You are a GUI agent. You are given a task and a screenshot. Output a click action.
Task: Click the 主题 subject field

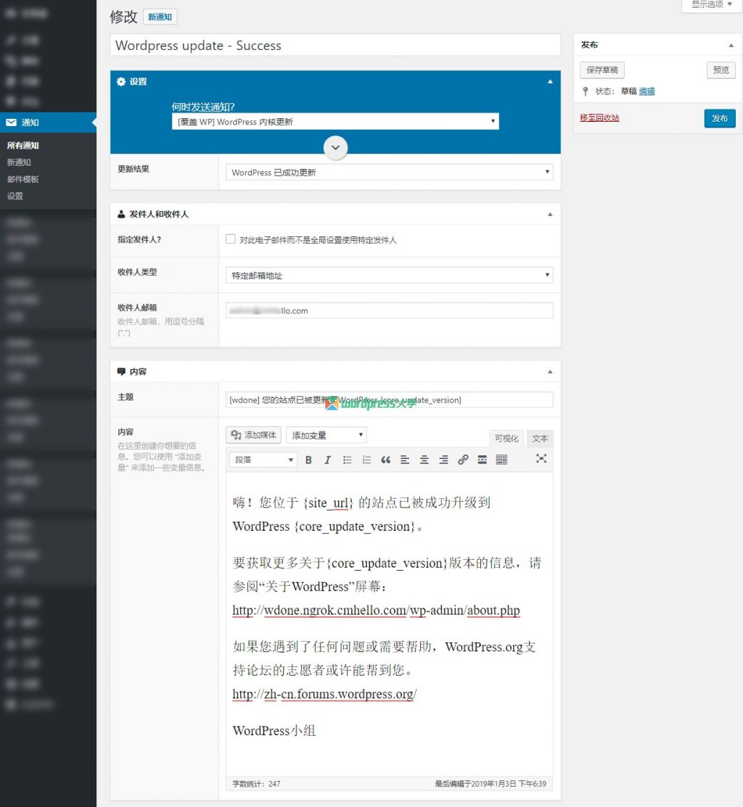[x=389, y=400]
